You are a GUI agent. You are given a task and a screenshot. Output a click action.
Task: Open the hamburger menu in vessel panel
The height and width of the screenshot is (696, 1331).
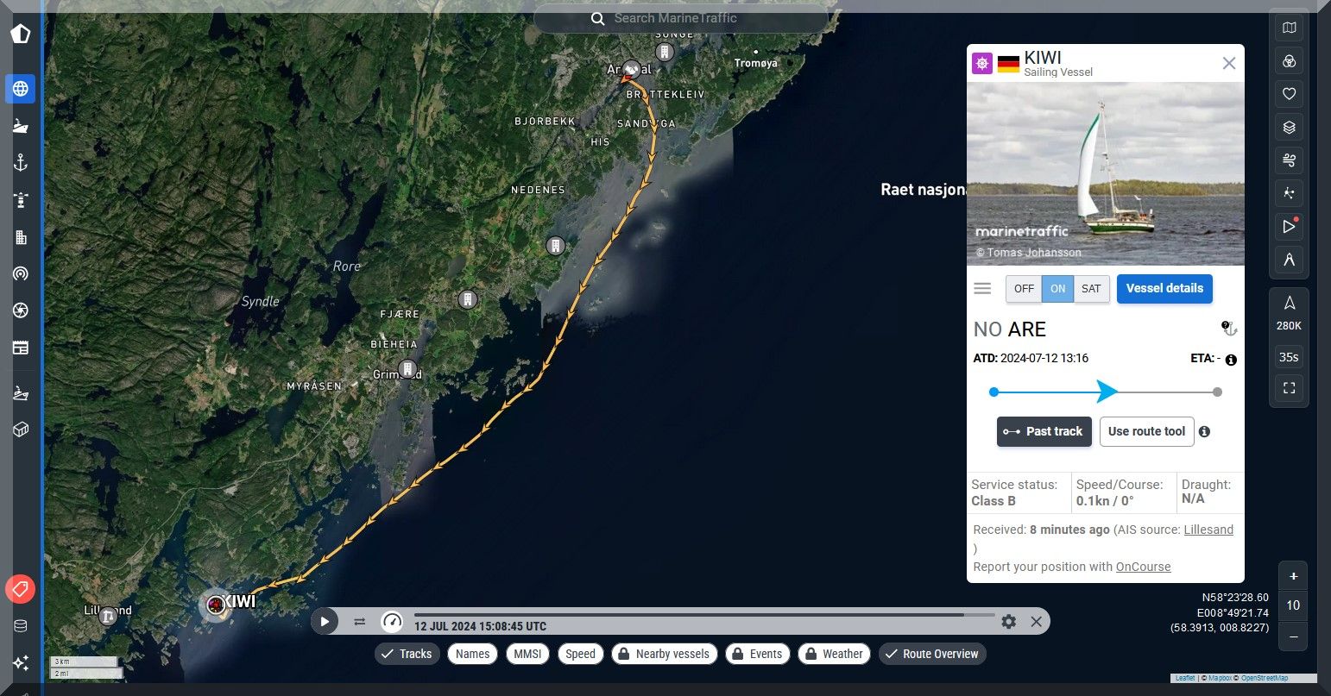[982, 289]
